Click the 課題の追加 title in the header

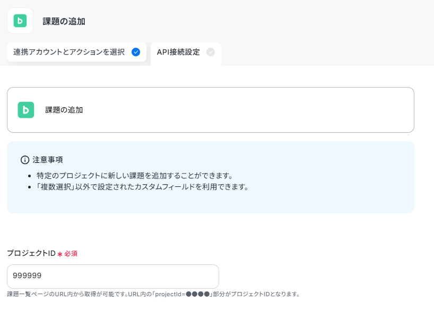(x=64, y=21)
